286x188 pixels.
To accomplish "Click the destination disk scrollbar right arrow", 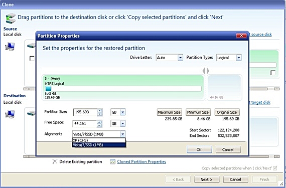I will [x=276, y=156].
